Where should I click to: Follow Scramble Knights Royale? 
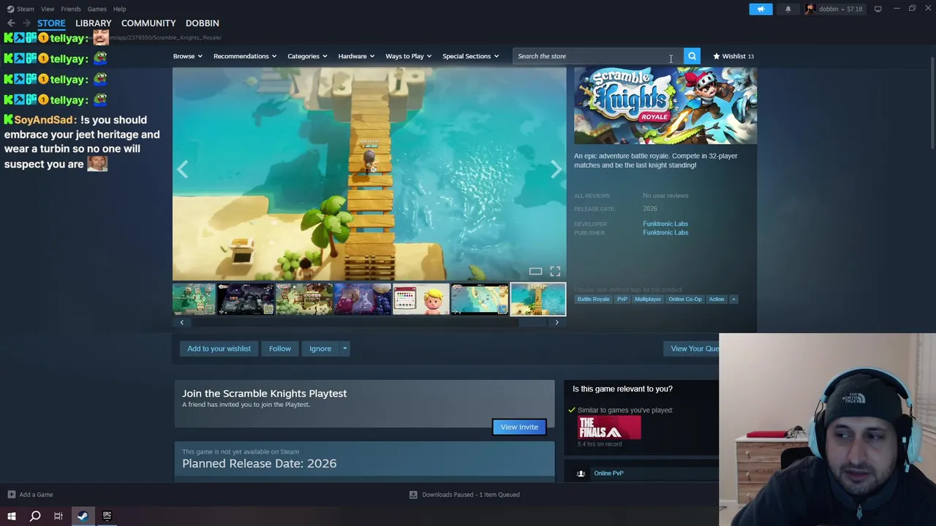(279, 348)
